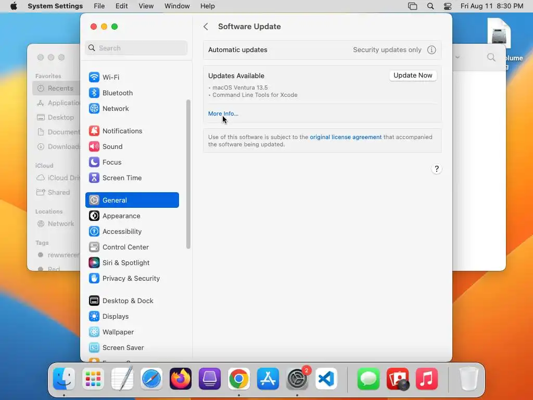Open Siri & Spotlight settings
Image resolution: width=533 pixels, height=400 pixels.
click(132, 263)
